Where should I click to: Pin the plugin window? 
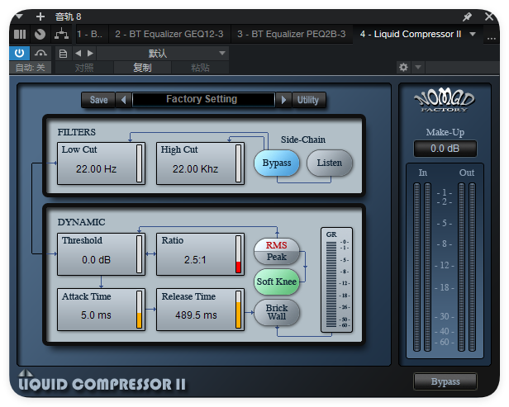[467, 17]
